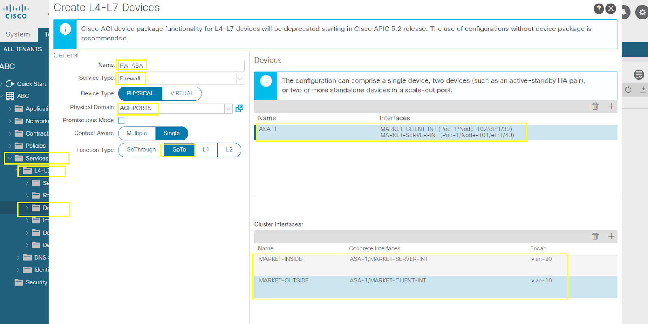Click ALL TENANTS menu item

click(23, 49)
